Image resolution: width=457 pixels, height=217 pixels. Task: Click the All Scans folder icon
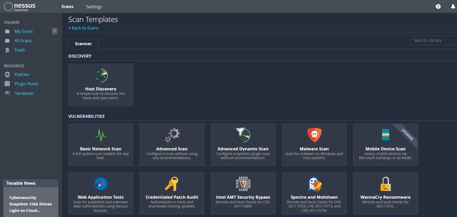pyautogui.click(x=7, y=41)
